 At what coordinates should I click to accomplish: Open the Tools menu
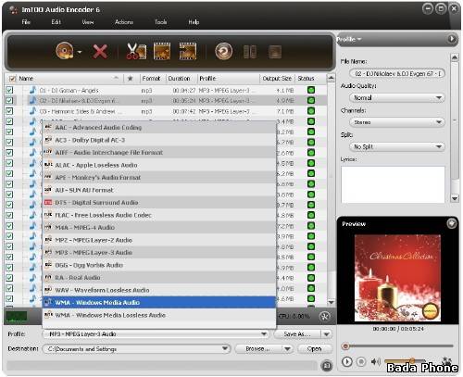point(160,22)
